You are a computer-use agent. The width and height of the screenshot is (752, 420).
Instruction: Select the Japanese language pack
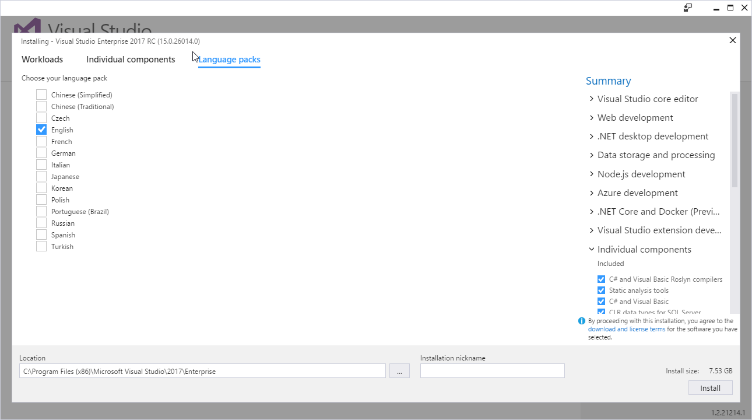(x=41, y=176)
